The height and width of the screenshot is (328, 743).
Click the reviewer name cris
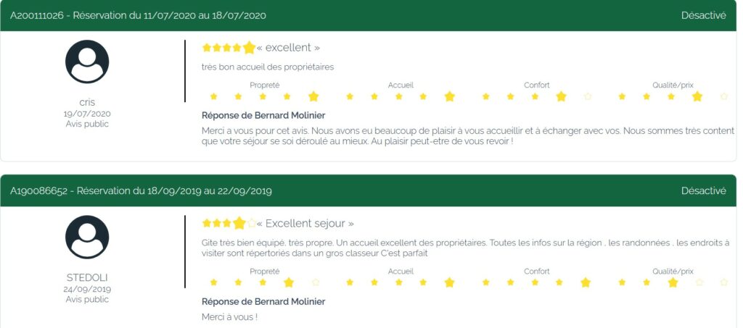coord(87,102)
